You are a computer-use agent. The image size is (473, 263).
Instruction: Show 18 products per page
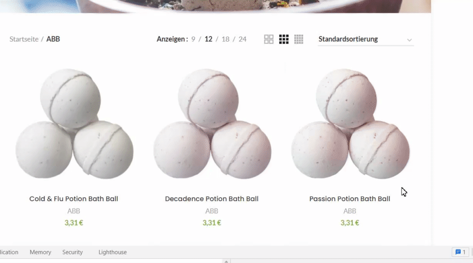(225, 39)
